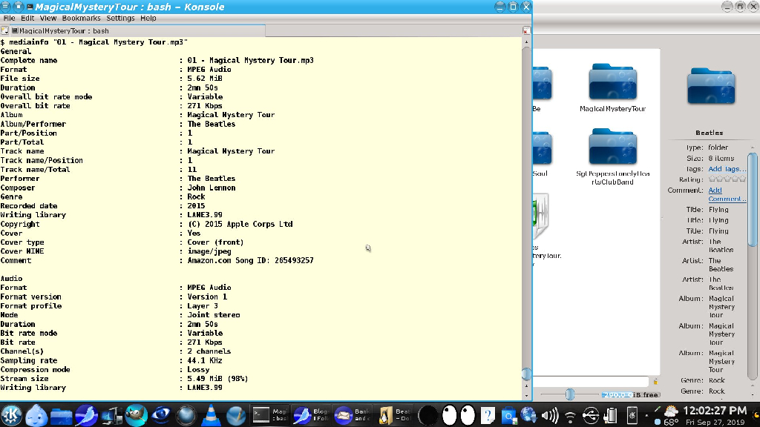The height and width of the screenshot is (427, 760).
Task: Switch to the Konsole bash taskbar entry
Action: pyautogui.click(x=269, y=415)
